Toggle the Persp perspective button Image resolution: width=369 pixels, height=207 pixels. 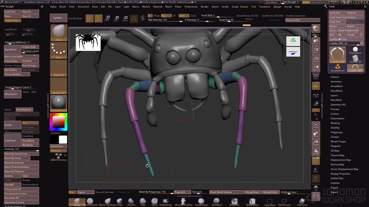(316, 76)
